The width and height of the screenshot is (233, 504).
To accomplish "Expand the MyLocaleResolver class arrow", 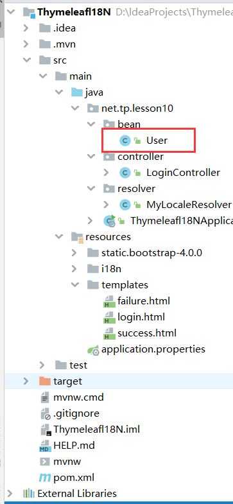I will [107, 205].
